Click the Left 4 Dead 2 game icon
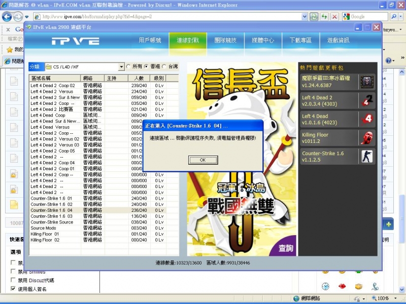This screenshot has height=304, width=406. click(366, 101)
